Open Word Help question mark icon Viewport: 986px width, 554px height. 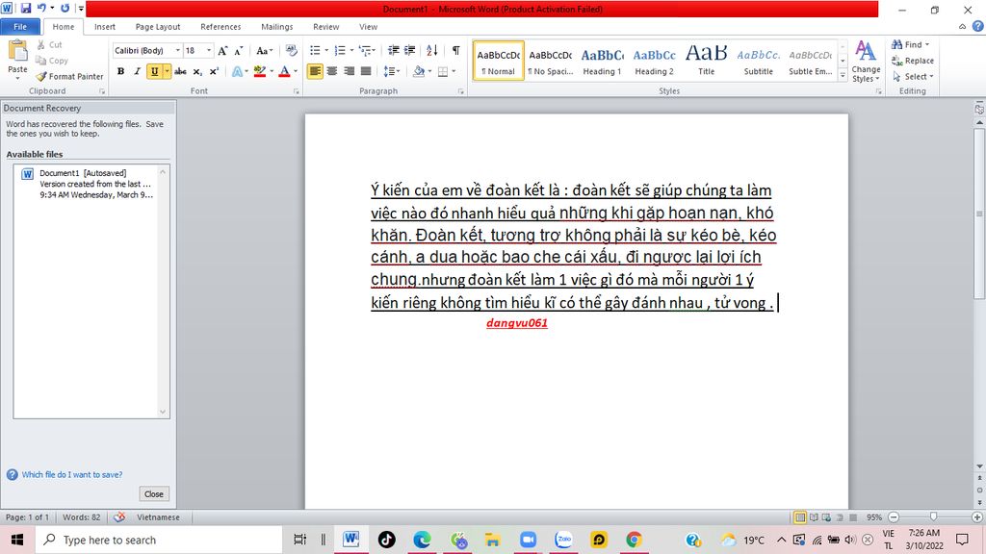click(978, 26)
